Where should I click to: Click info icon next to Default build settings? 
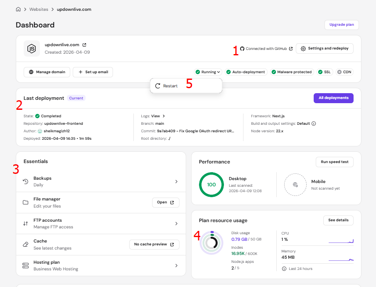pos(314,124)
